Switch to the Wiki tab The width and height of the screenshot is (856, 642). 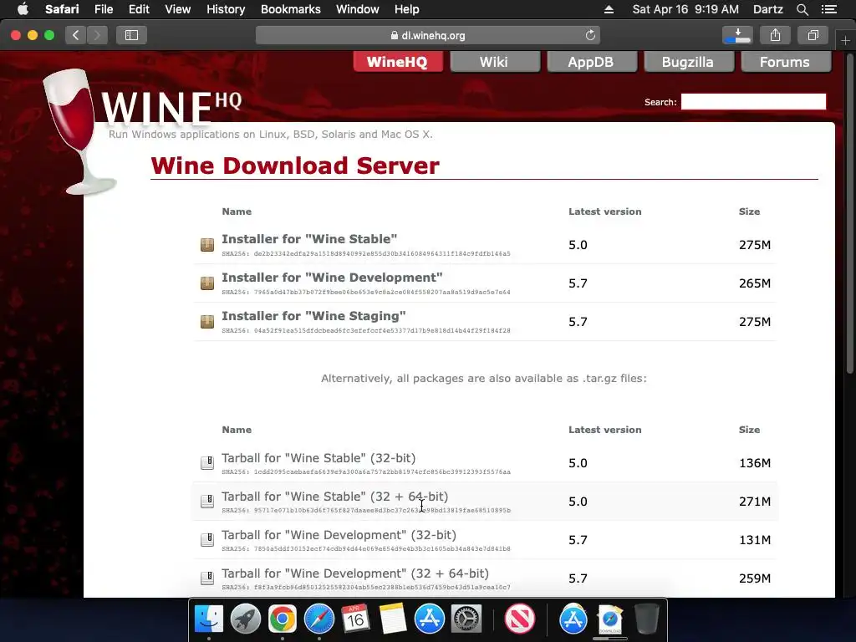click(x=494, y=62)
